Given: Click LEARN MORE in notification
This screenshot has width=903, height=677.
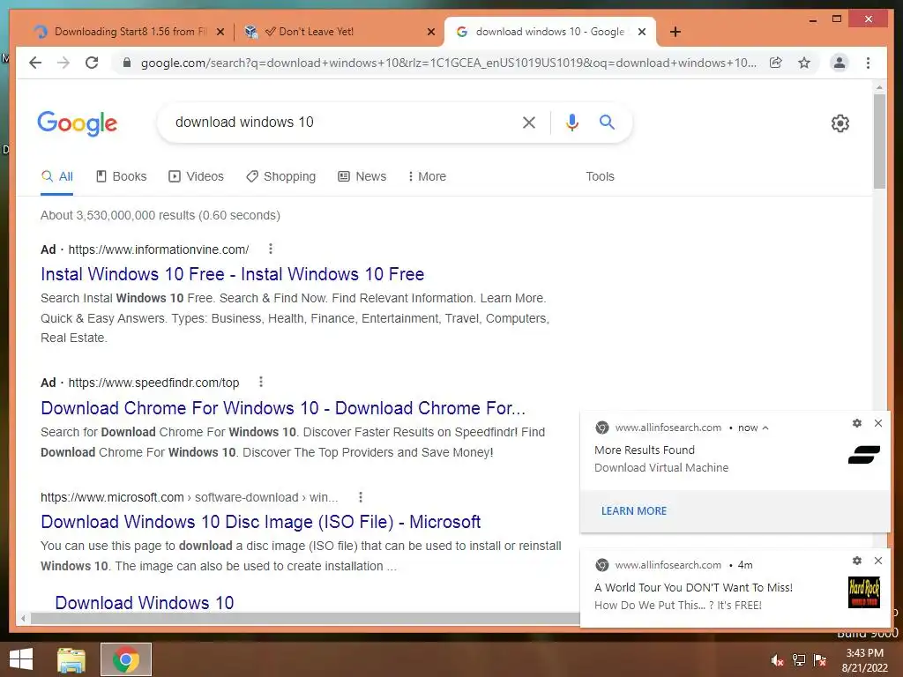Looking at the screenshot, I should (633, 510).
